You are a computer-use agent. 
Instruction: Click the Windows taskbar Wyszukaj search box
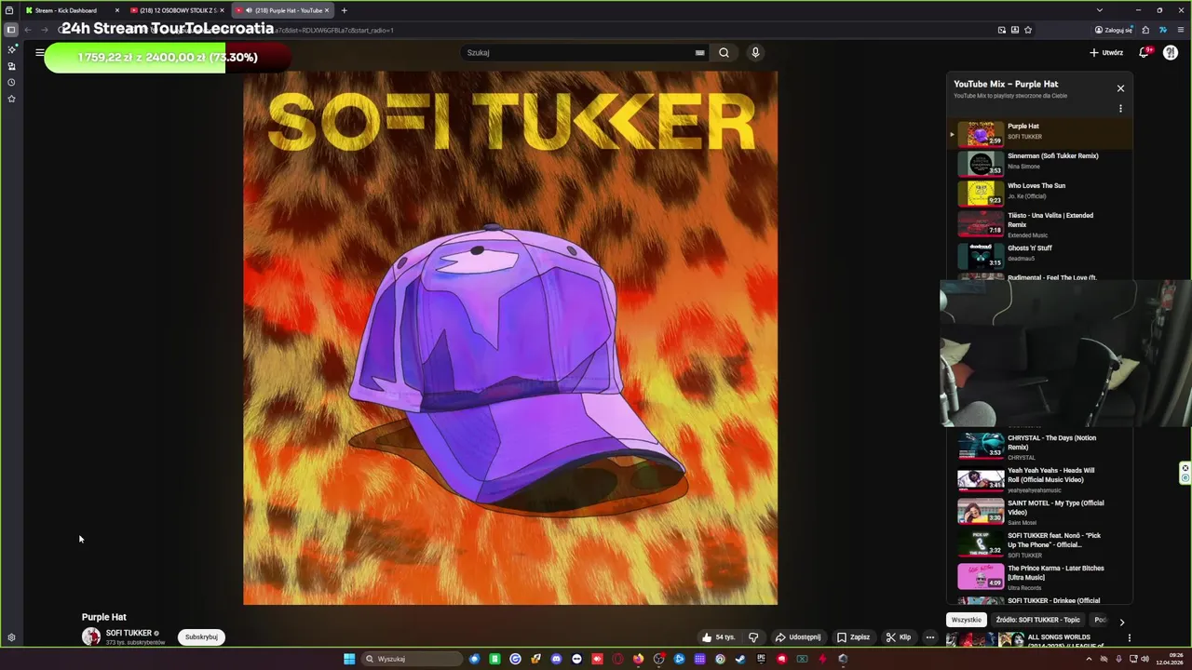click(x=412, y=659)
